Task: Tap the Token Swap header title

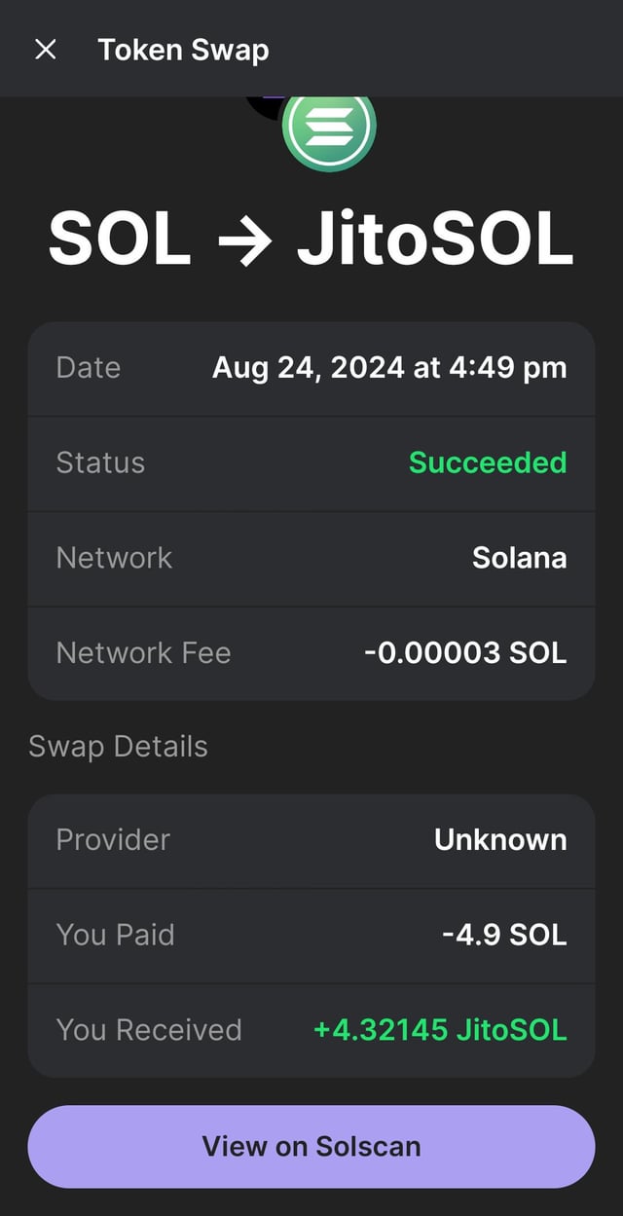Action: [183, 50]
